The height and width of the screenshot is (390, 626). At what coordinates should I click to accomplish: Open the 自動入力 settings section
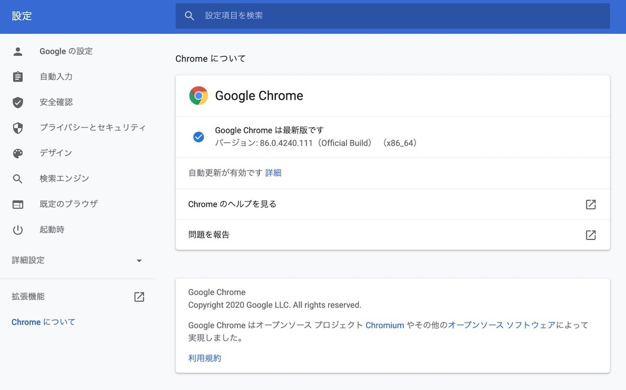point(56,77)
